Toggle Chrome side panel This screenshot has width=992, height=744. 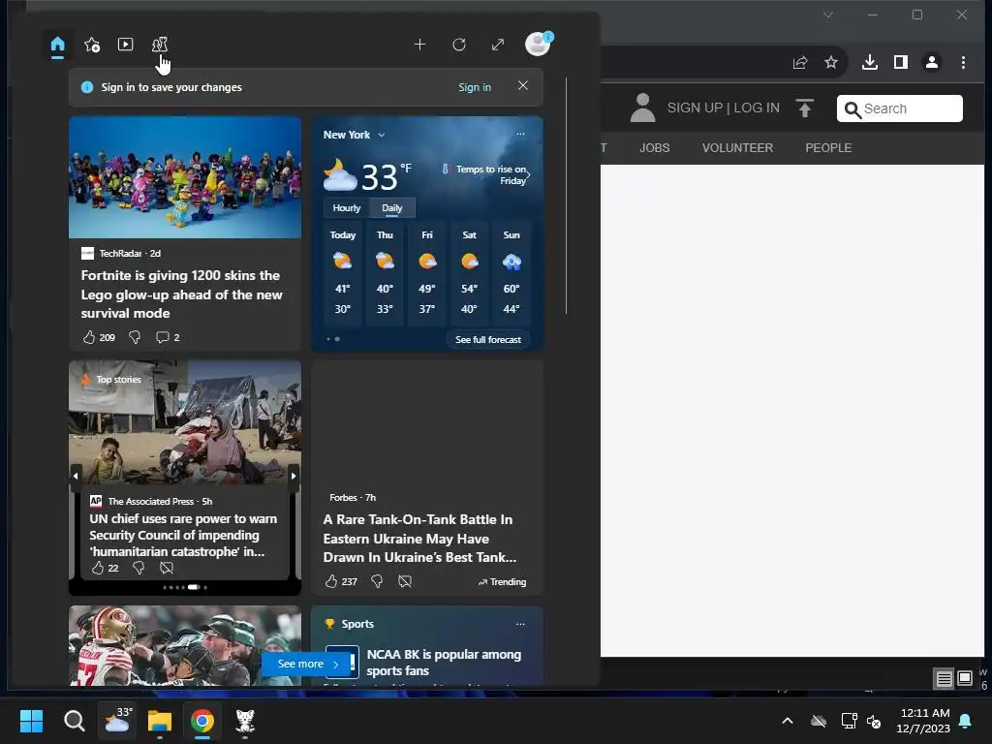[901, 62]
